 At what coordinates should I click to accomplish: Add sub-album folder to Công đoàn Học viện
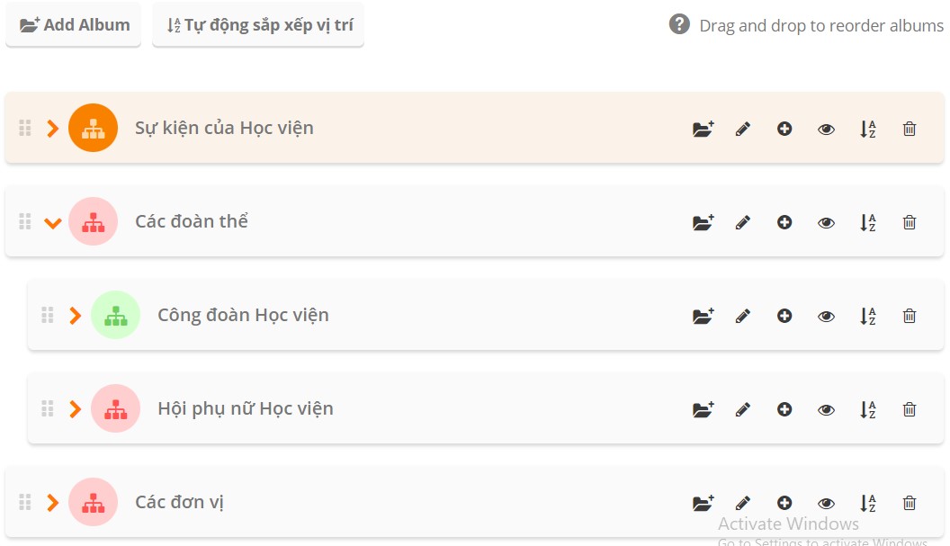703,317
